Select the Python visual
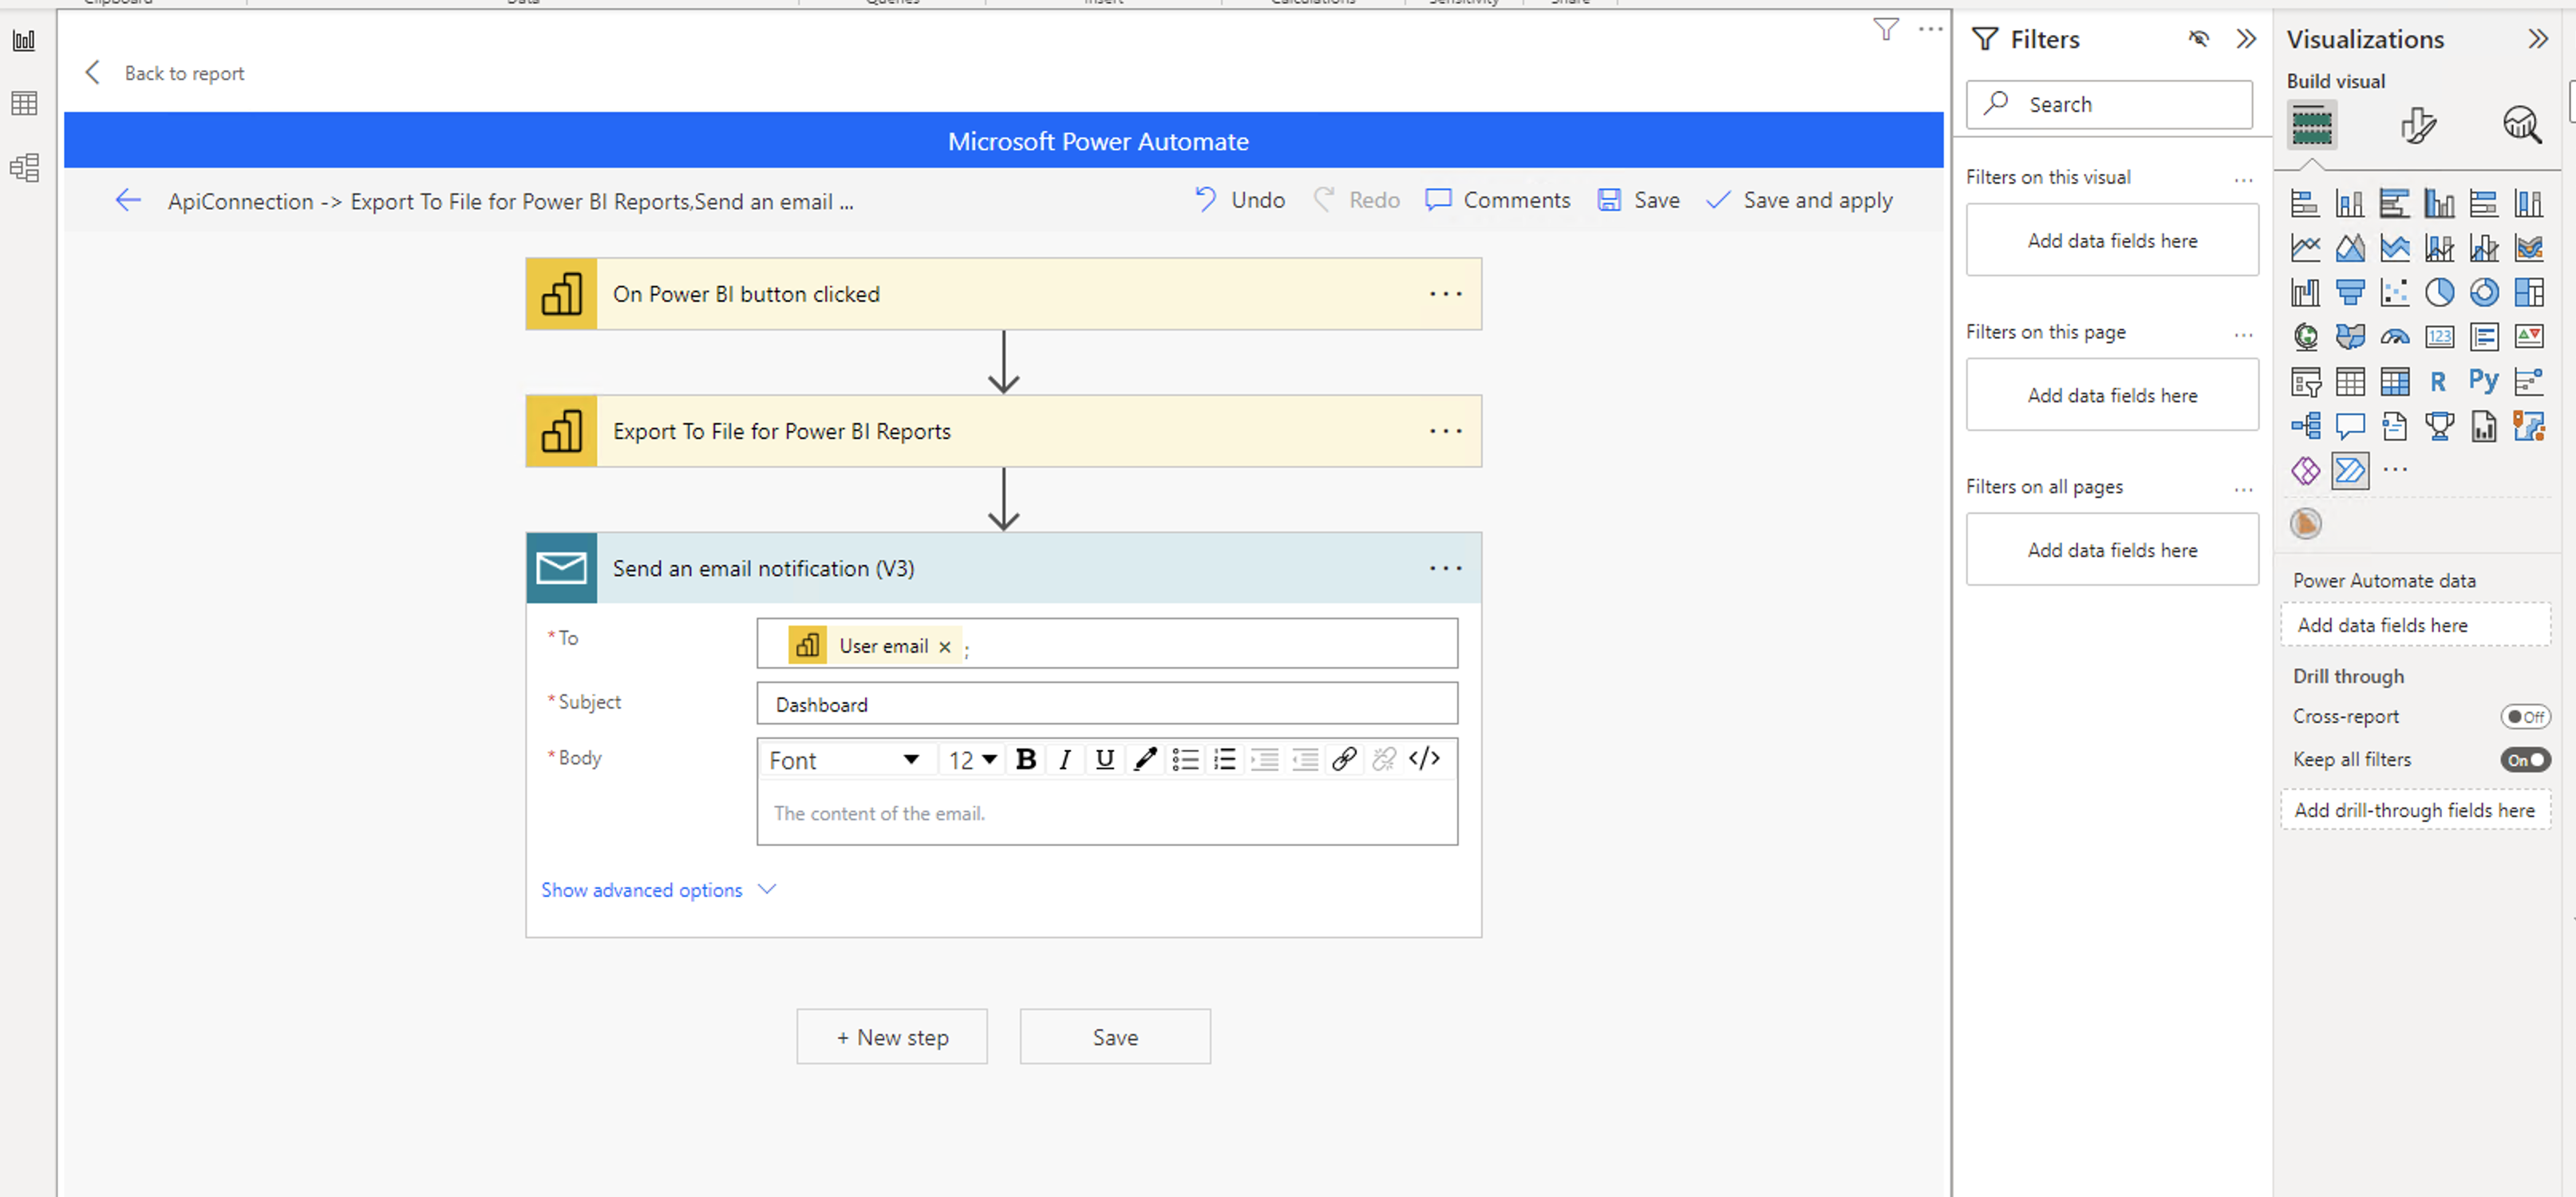The width and height of the screenshot is (2576, 1197). click(x=2484, y=381)
